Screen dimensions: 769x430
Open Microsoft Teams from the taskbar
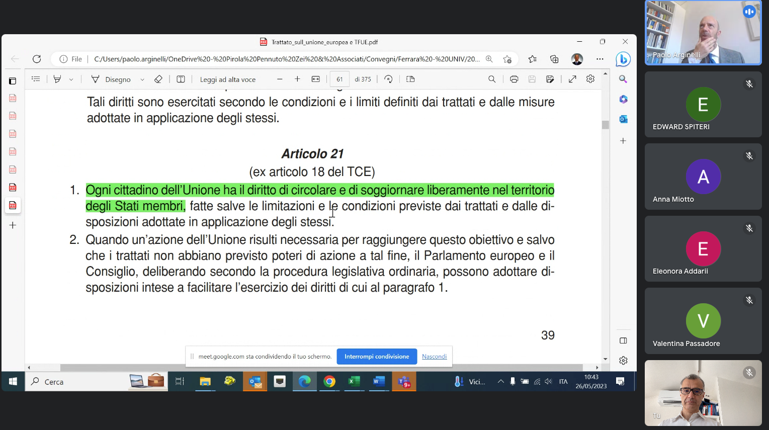pos(404,382)
